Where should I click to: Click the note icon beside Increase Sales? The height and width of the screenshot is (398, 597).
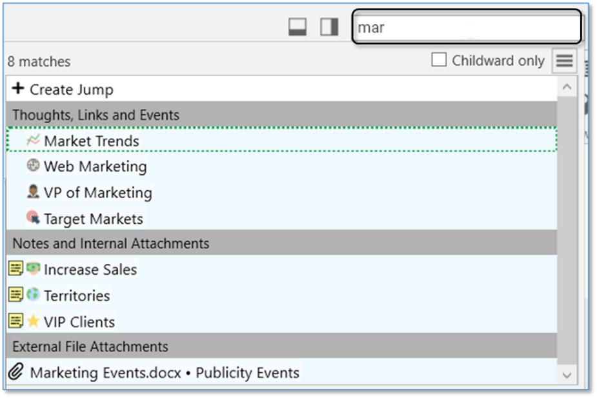click(x=16, y=269)
